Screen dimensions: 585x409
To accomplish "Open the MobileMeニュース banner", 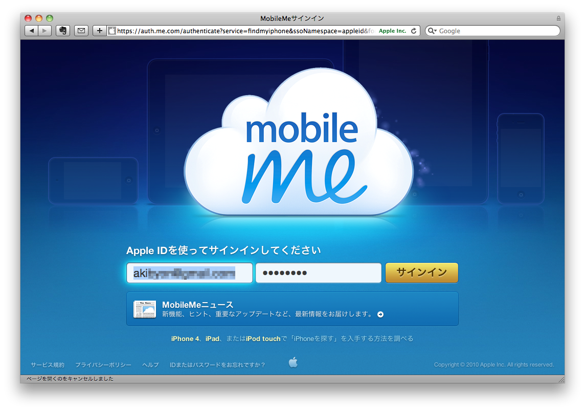I will point(292,309).
